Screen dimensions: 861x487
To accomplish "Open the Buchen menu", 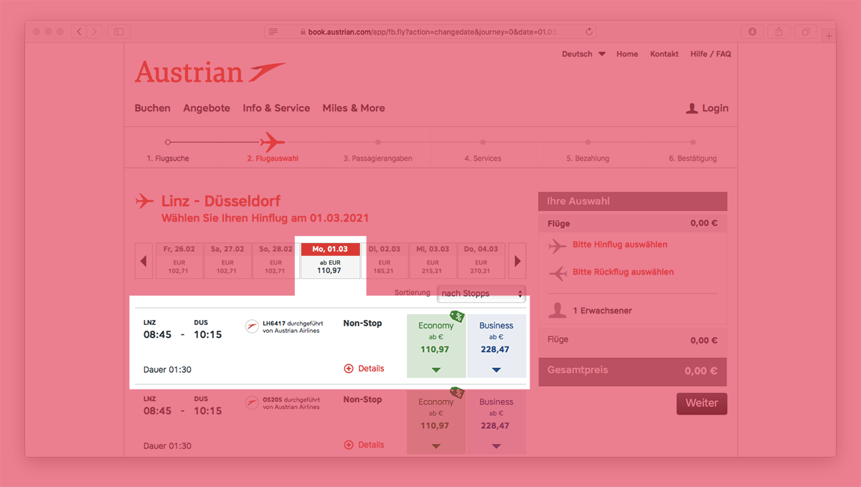I will point(153,108).
